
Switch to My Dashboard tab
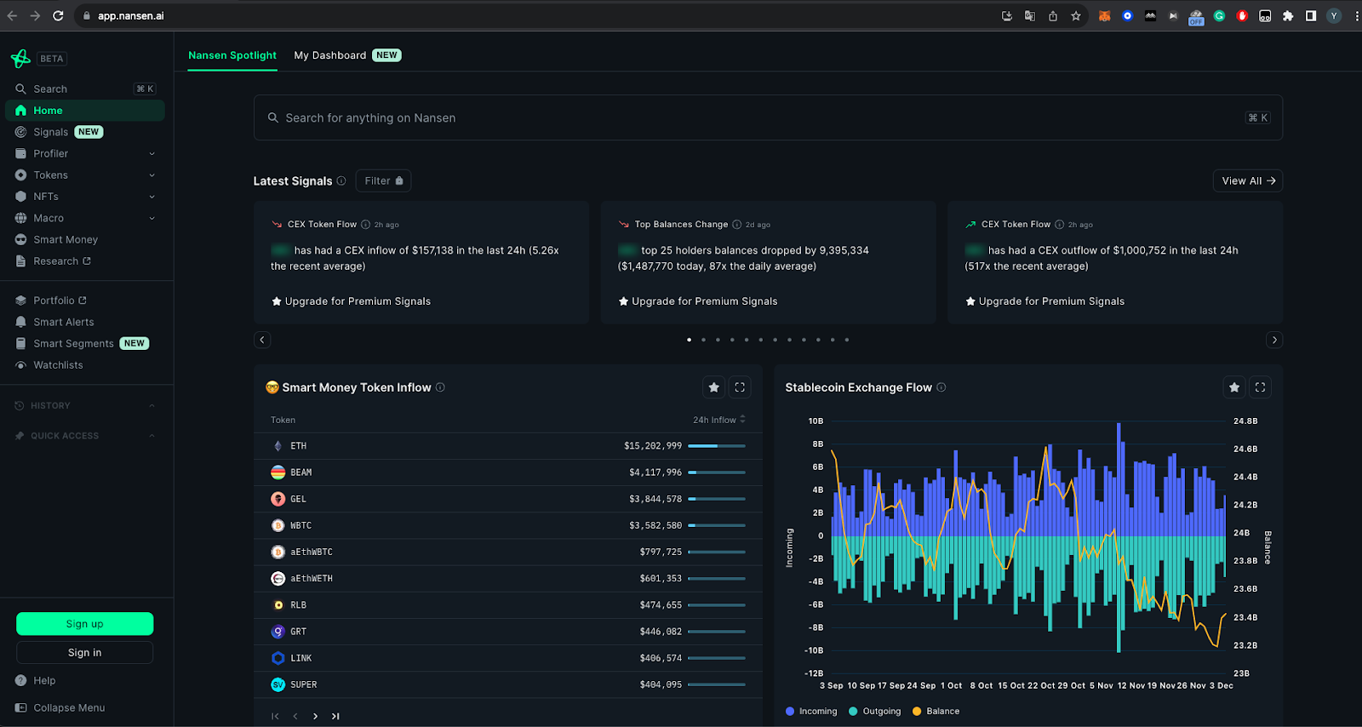click(x=330, y=55)
